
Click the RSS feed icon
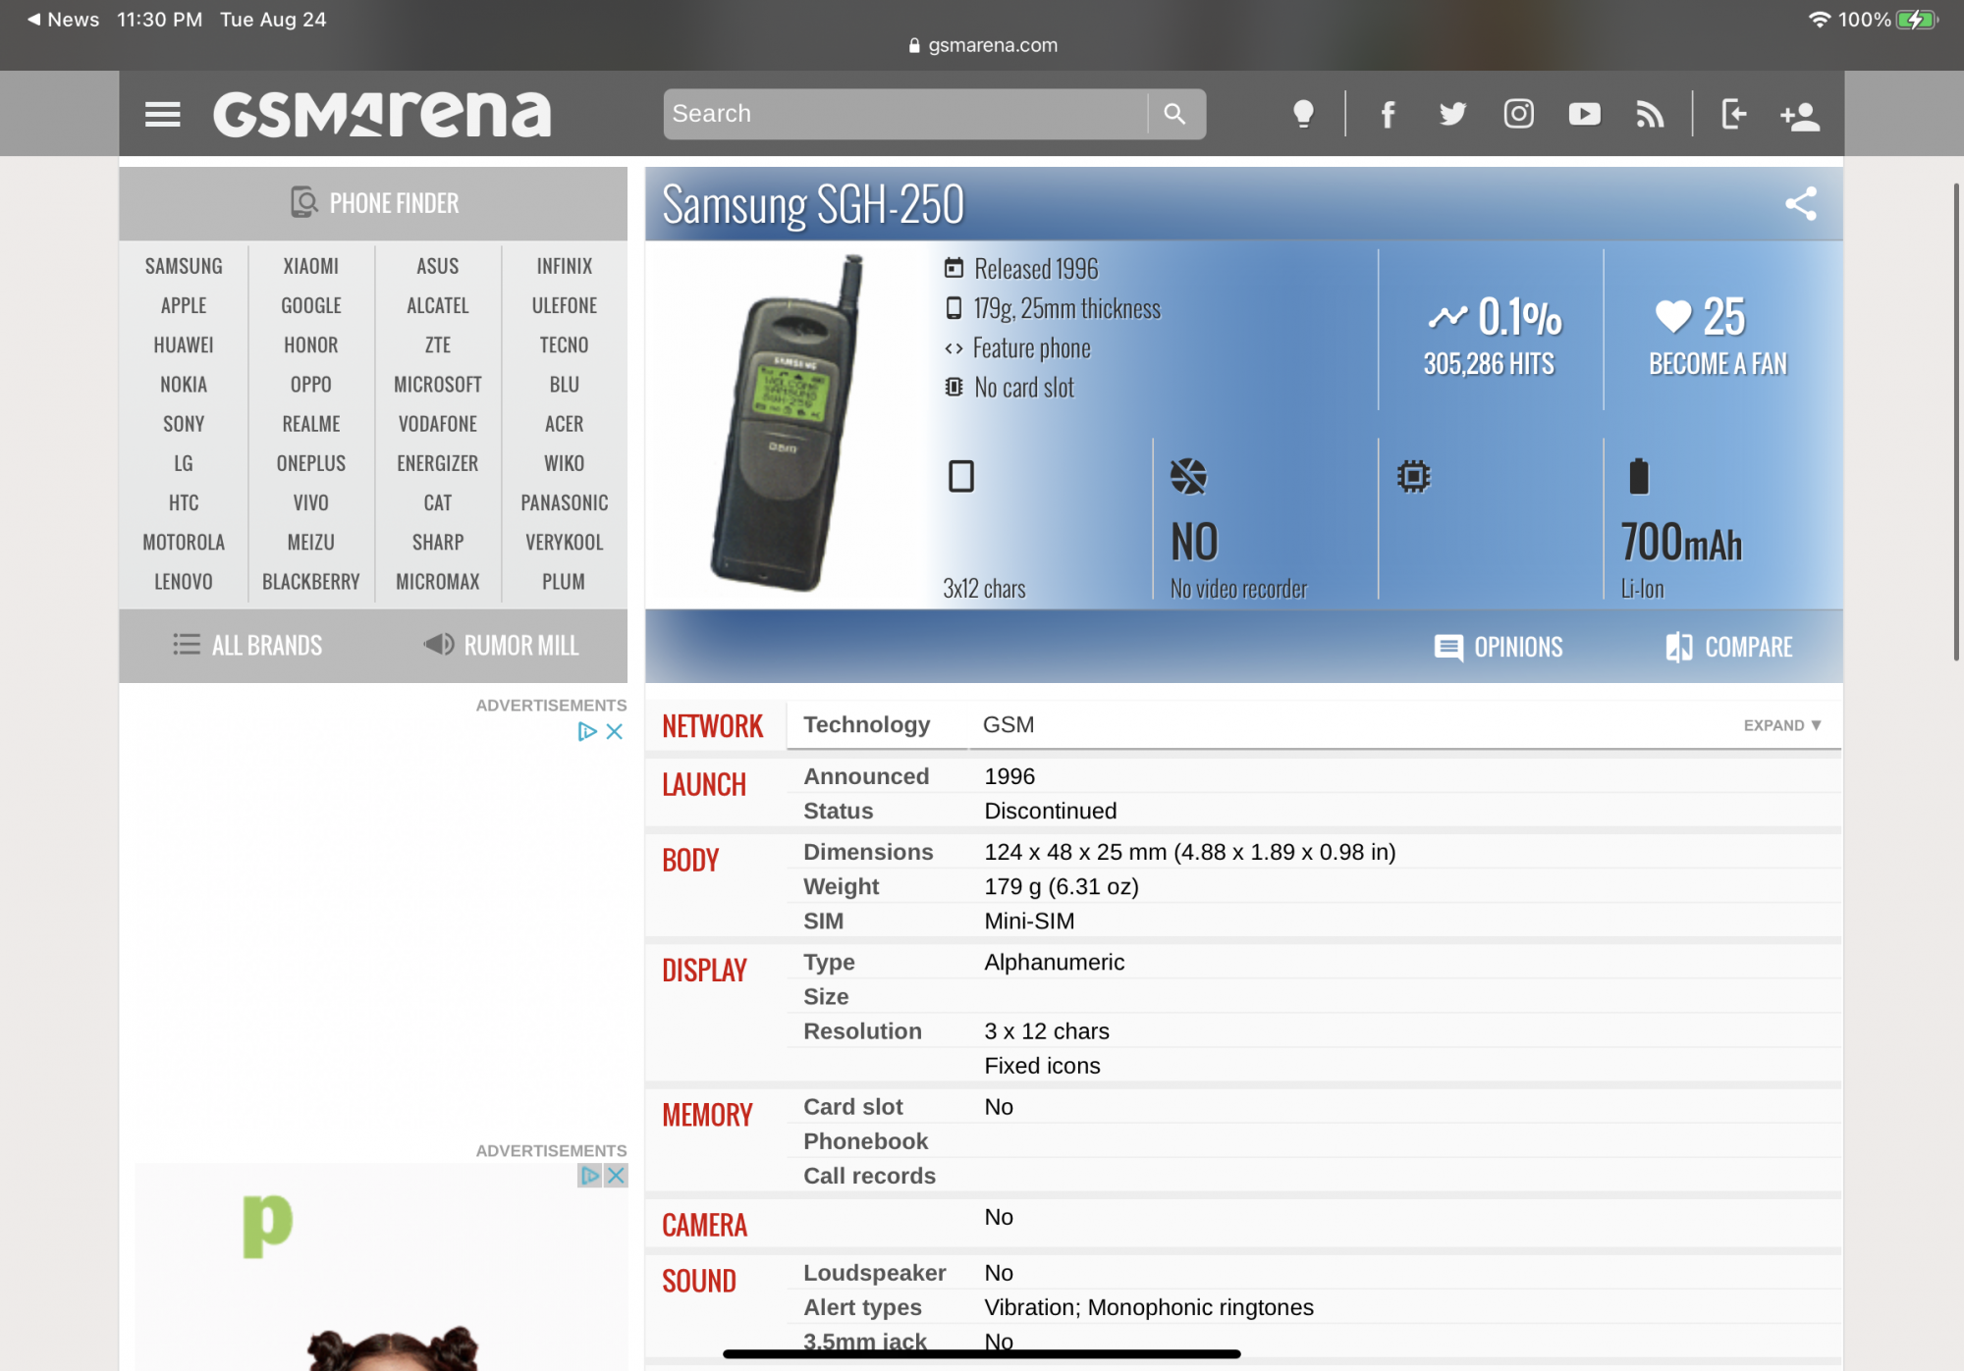coord(1650,114)
